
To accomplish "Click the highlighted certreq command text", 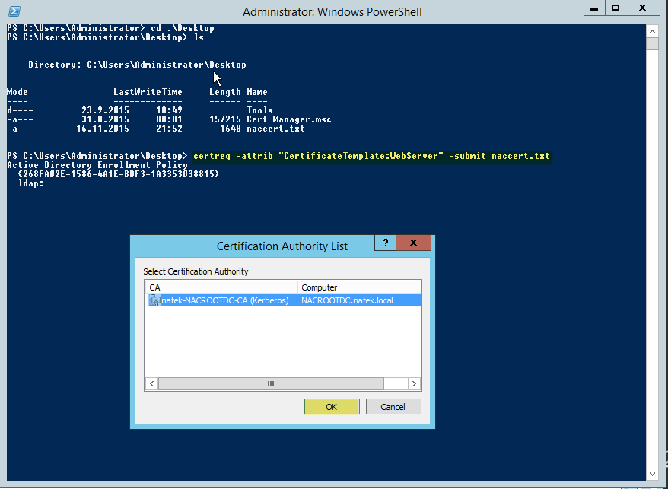I will pyautogui.click(x=371, y=156).
